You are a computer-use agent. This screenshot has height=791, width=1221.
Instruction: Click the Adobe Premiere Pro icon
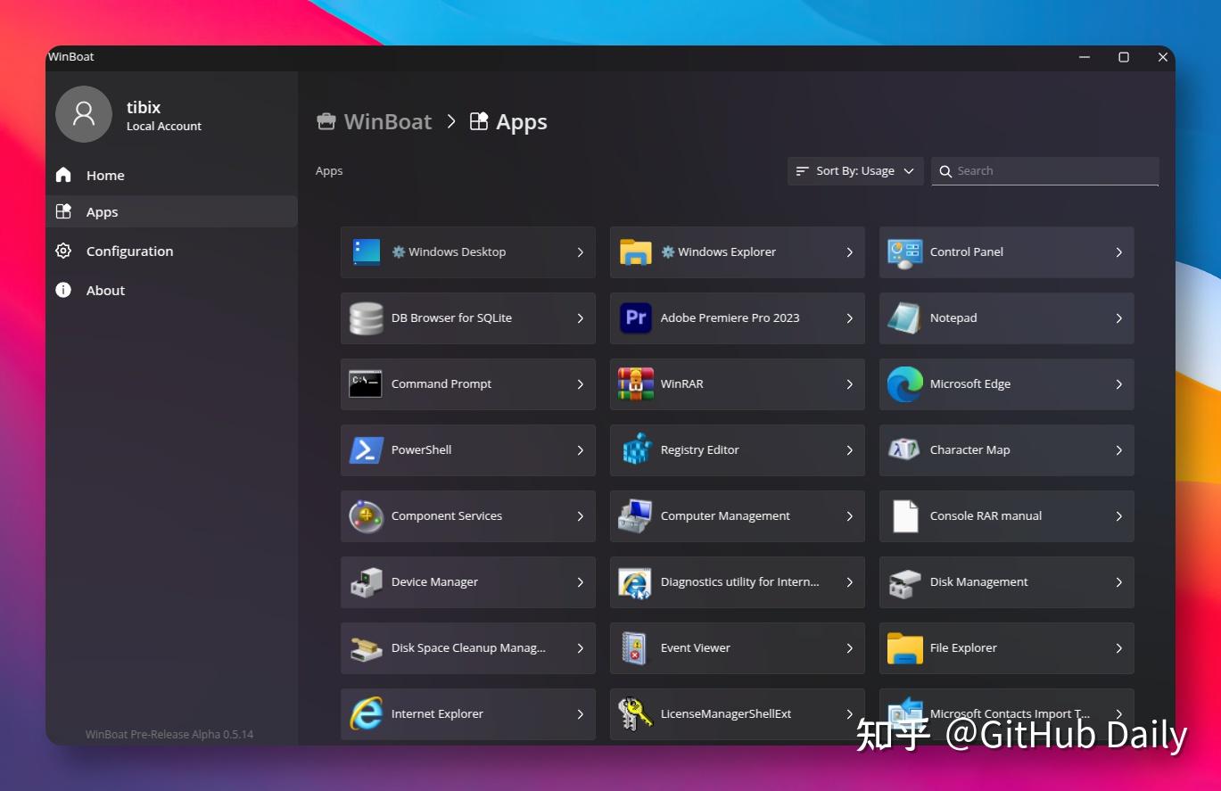click(636, 318)
